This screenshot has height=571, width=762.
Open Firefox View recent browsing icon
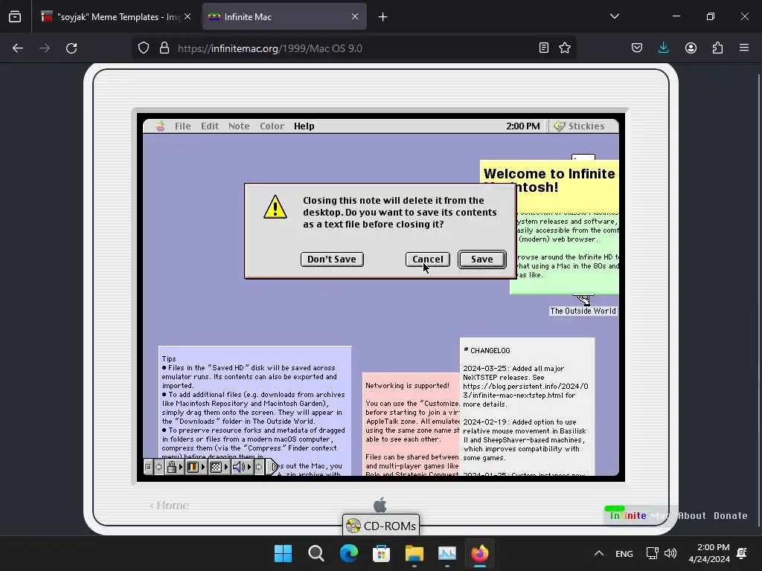tap(15, 16)
